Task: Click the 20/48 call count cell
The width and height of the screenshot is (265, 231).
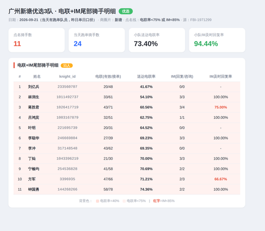Action: (x=108, y=87)
